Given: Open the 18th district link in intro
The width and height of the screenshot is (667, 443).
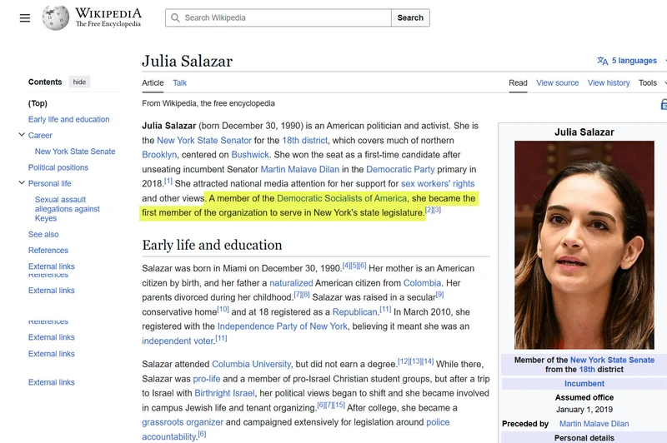Looking at the screenshot, I should [x=305, y=140].
